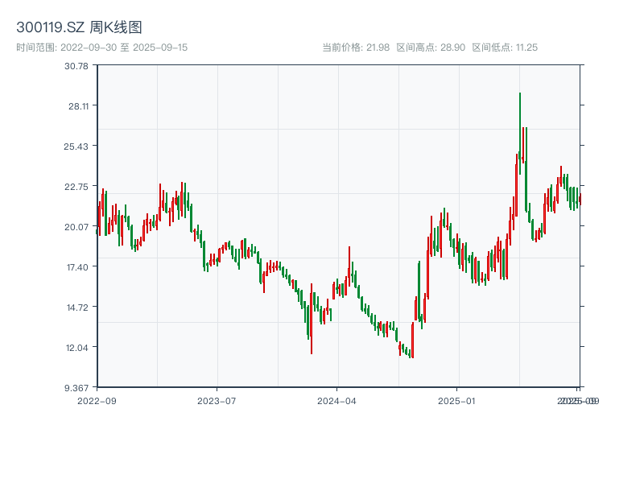Click the long red candle rising from 2024 low
644x483 pixels.
pyautogui.click(x=412, y=339)
